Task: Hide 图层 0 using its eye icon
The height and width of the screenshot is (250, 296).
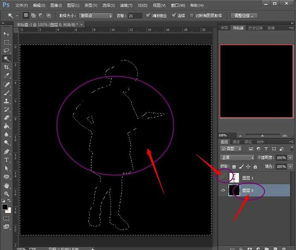Action: [223, 190]
